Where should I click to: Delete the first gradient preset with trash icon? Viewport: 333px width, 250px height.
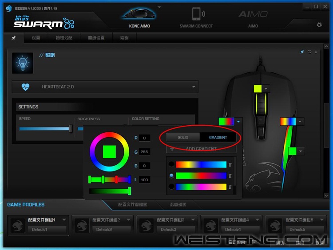point(230,165)
